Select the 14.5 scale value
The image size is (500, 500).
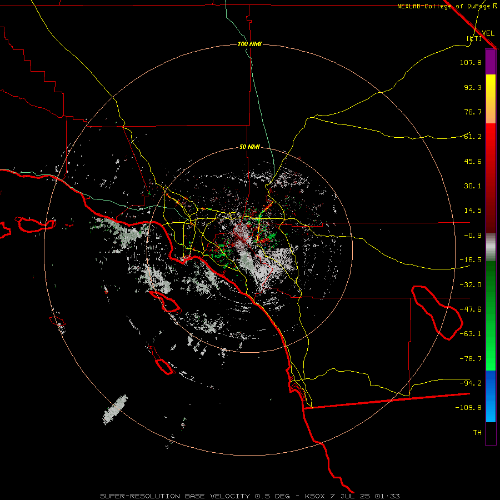click(473, 211)
